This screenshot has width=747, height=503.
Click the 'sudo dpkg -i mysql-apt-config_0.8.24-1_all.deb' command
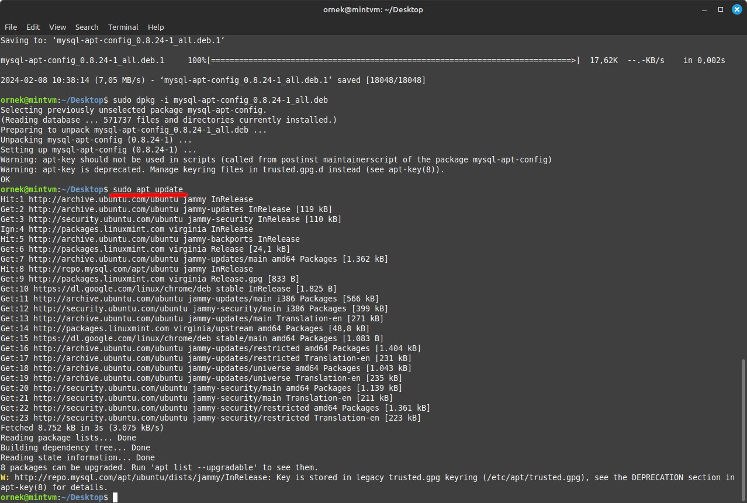(220, 100)
